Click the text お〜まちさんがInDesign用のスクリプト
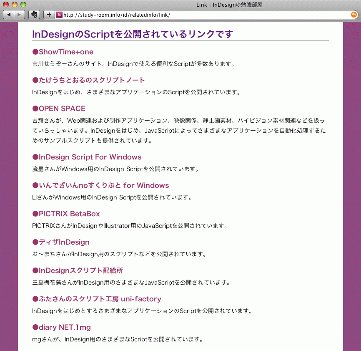The image size is (361, 351). (x=119, y=254)
